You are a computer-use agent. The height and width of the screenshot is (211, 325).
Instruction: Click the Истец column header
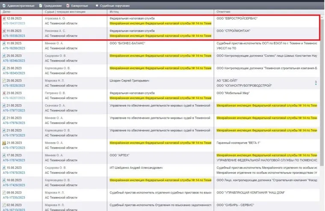click(x=115, y=12)
